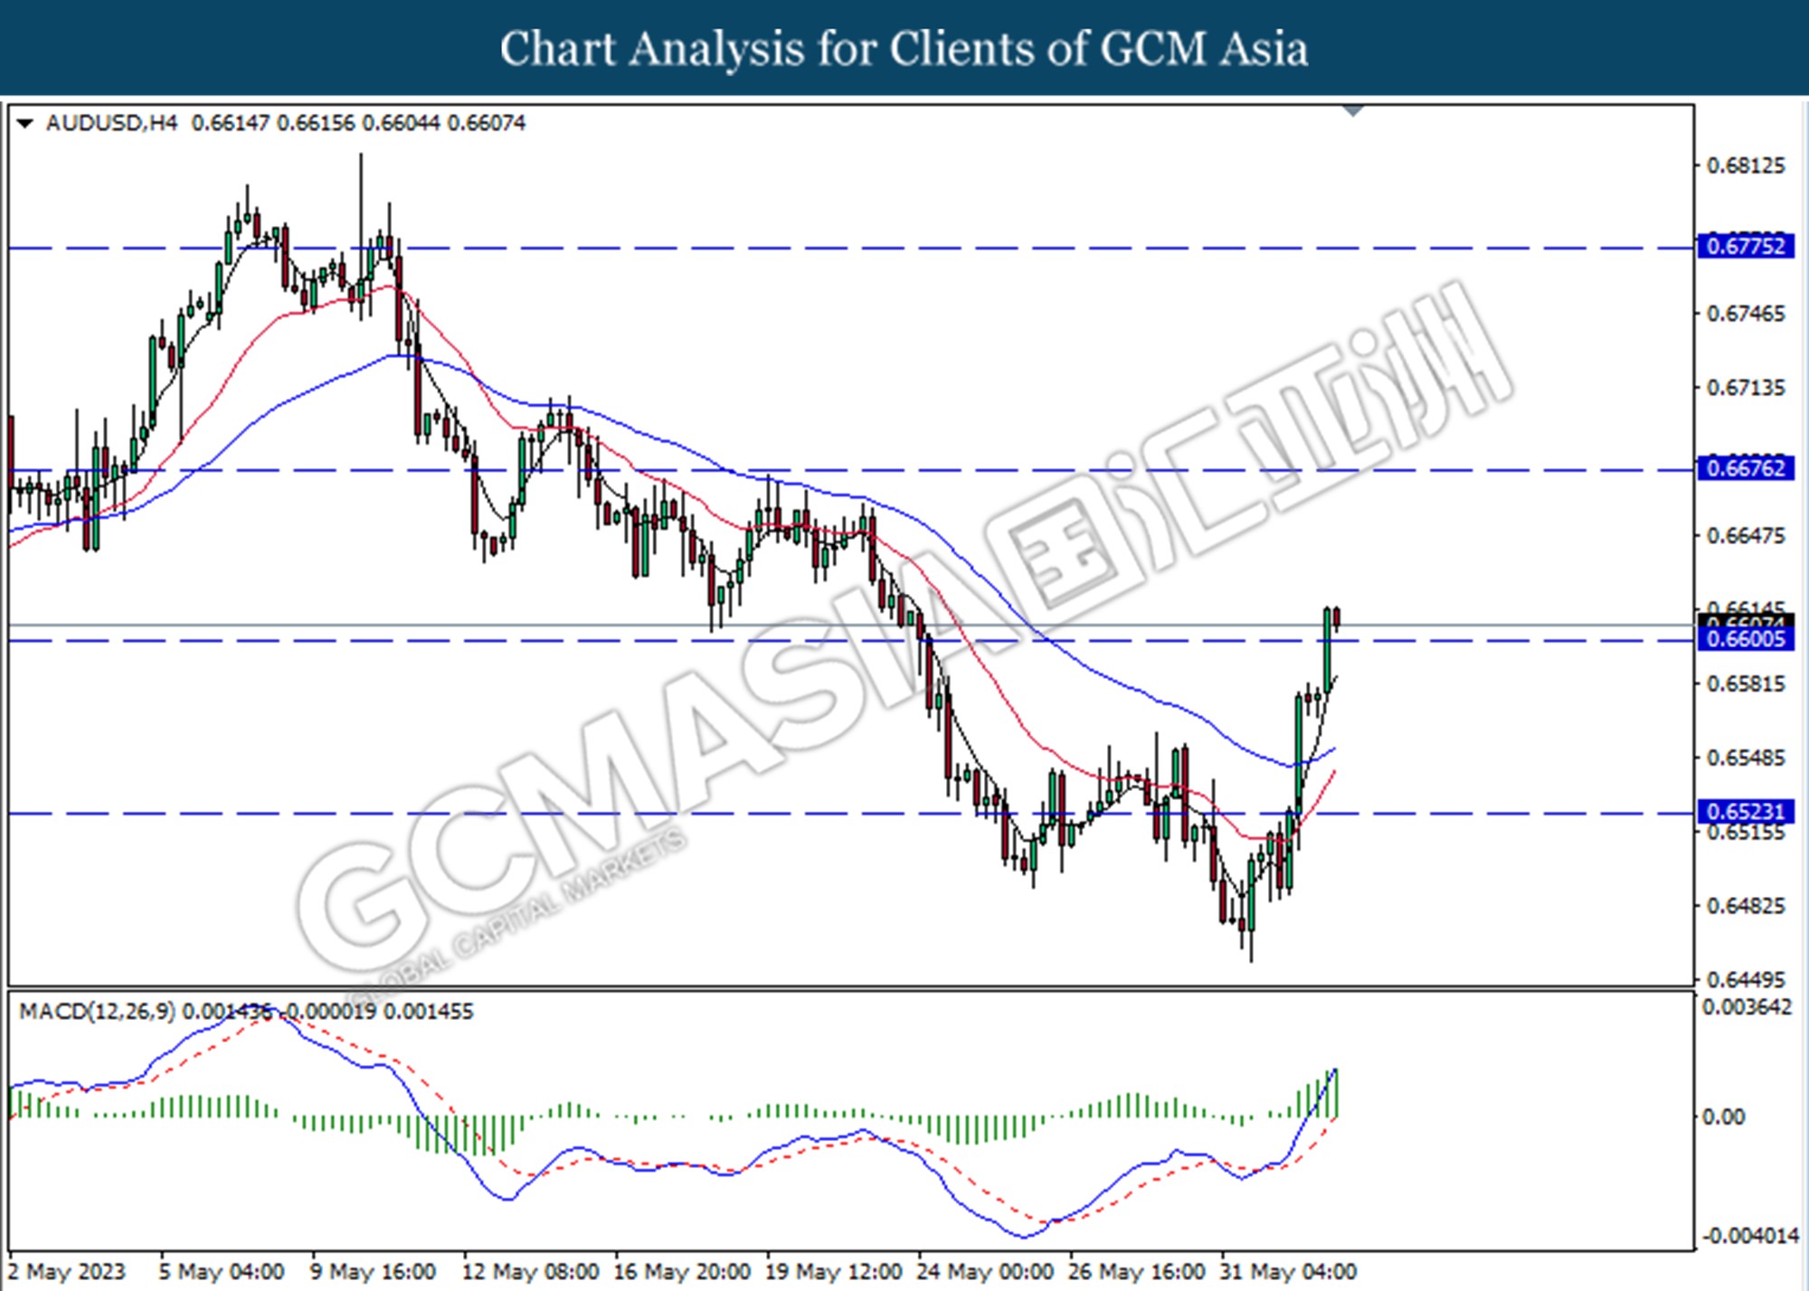Click the MACD(12,26,9) indicator label
1809x1291 pixels.
pos(98,1011)
